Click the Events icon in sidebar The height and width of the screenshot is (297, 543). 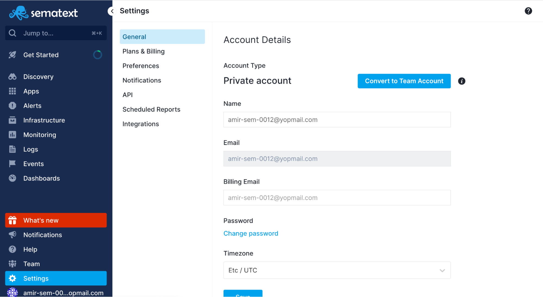click(12, 164)
